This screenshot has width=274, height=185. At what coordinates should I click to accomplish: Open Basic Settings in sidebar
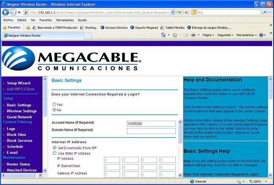click(x=19, y=105)
